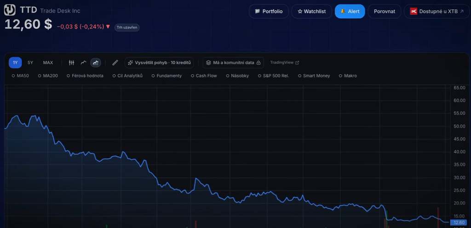Viewport: 471px width, 228px height.
Task: Toggle the S&P 500 Rel. overlay
Action: [x=274, y=76]
